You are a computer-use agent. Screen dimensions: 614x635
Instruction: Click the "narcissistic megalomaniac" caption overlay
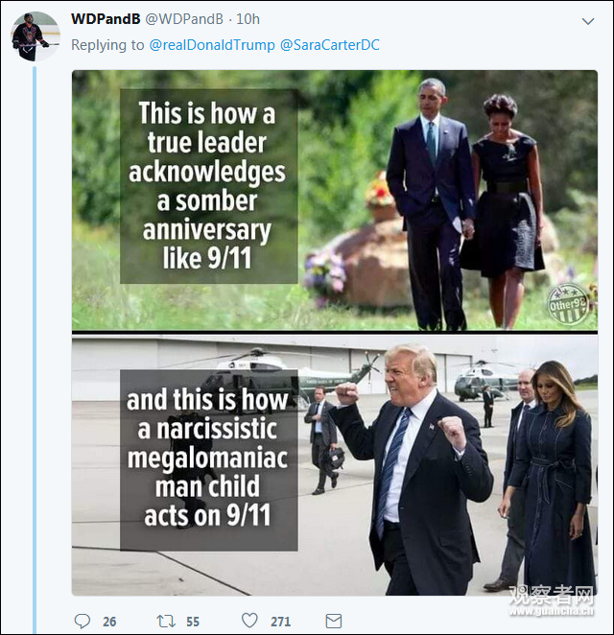208,459
